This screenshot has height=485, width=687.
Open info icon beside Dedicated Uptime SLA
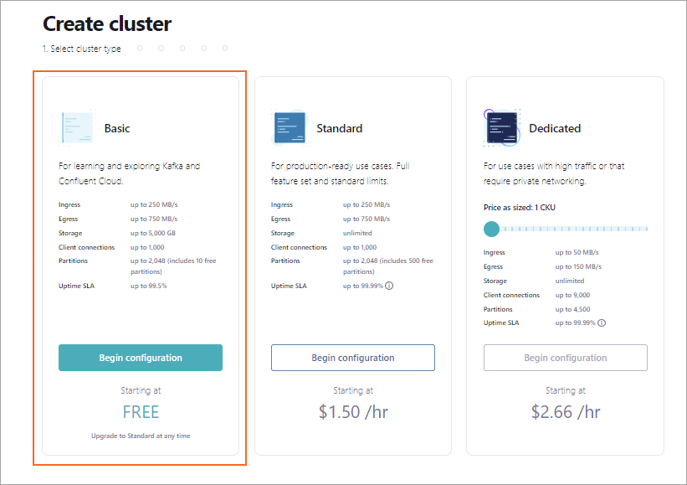(x=602, y=322)
